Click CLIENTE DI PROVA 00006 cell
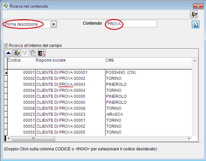Image resolution: width=206 pixels, height=161 pixels. (70, 102)
